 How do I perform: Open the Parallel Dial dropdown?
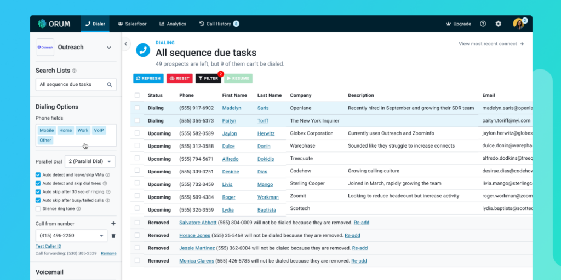point(89,161)
